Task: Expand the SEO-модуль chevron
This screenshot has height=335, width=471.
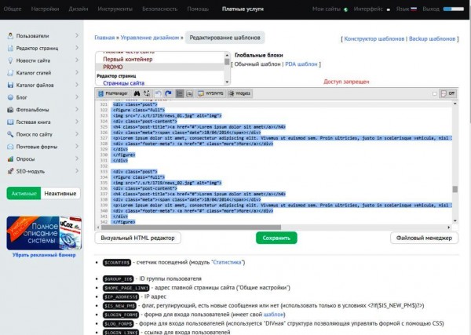Action: (77, 171)
